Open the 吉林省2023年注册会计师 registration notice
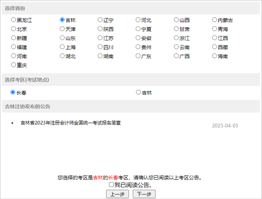262x199 pixels. tap(71, 123)
